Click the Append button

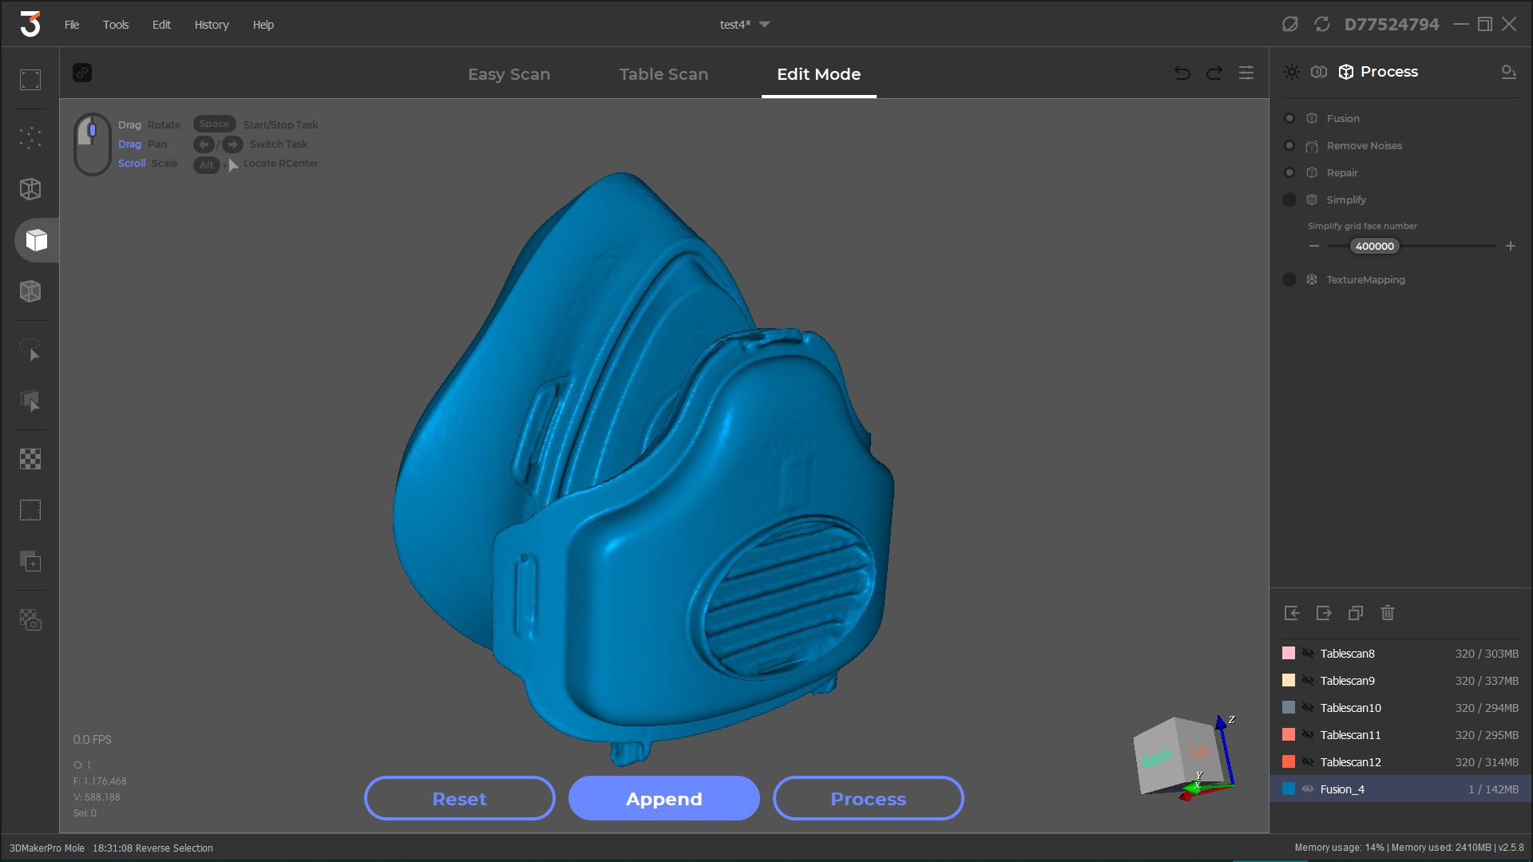click(664, 798)
